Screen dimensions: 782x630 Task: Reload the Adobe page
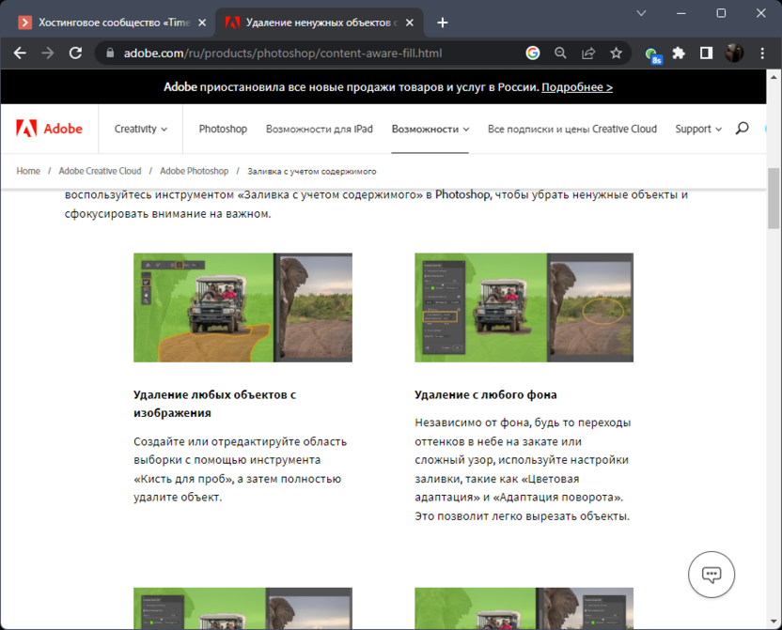click(75, 53)
